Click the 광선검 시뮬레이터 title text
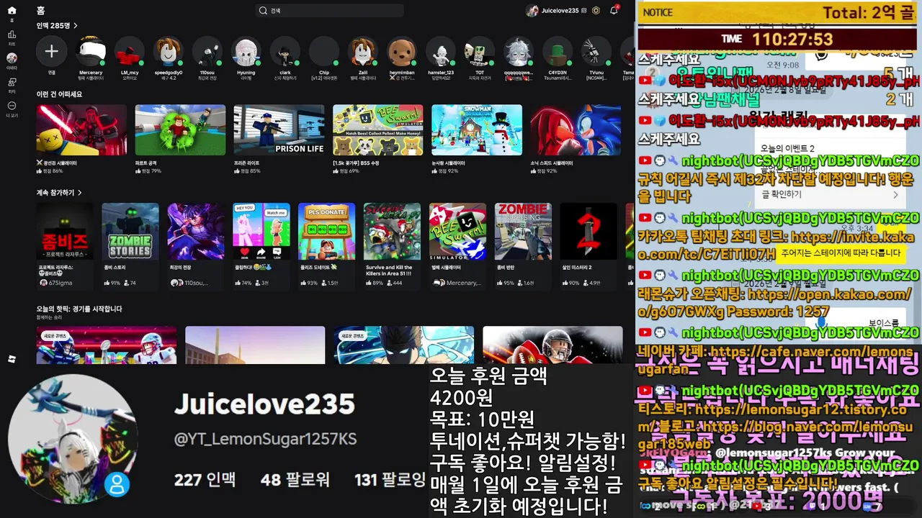The image size is (922, 518). (x=61, y=163)
